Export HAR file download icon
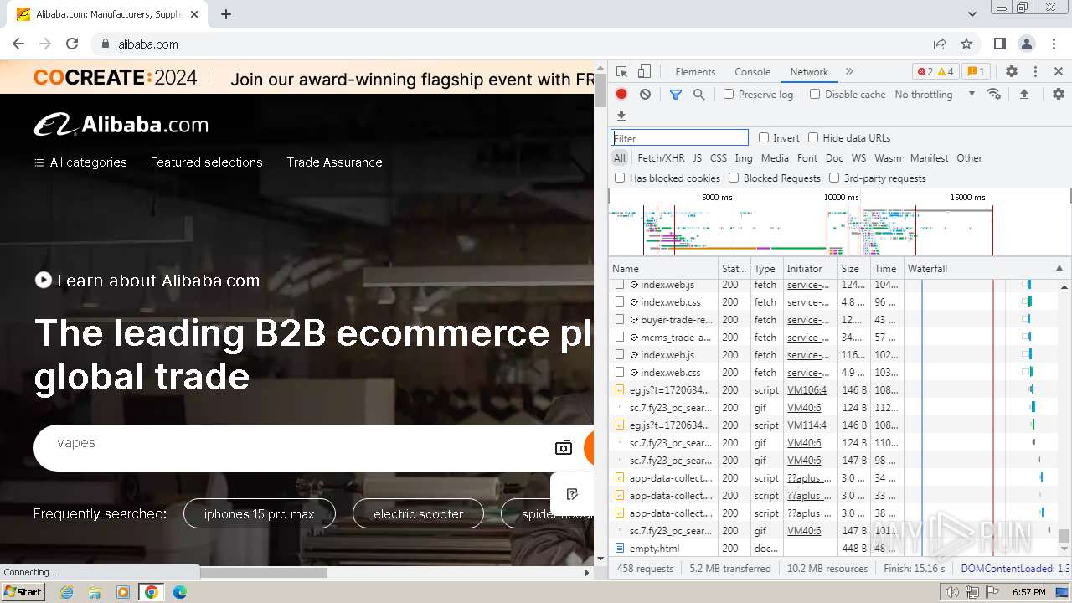The width and height of the screenshot is (1072, 603). (621, 116)
